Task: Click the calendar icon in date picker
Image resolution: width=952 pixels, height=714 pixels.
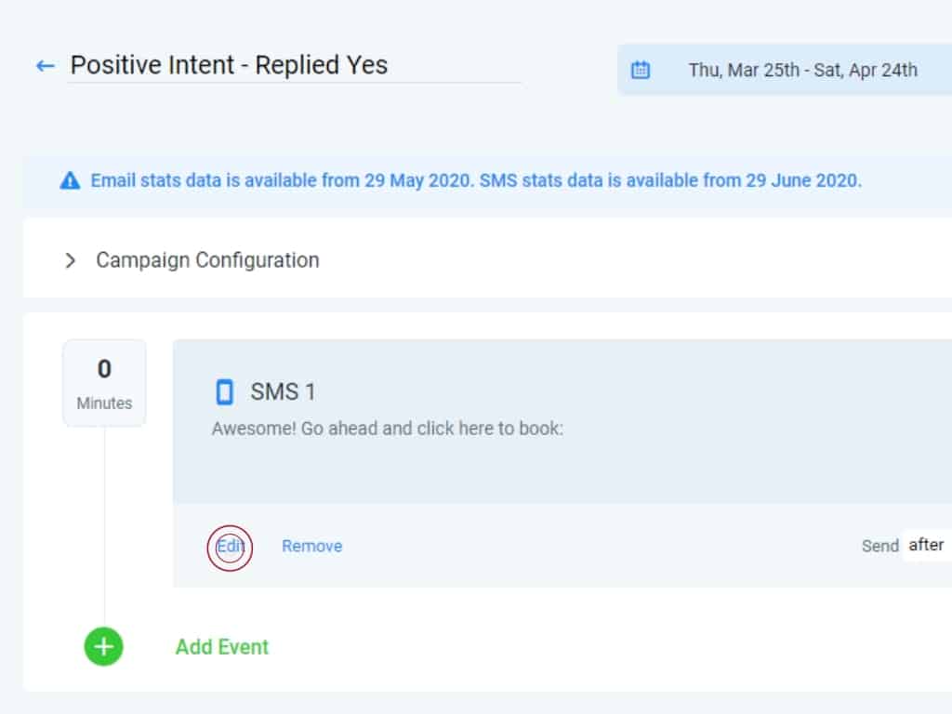Action: 641,70
